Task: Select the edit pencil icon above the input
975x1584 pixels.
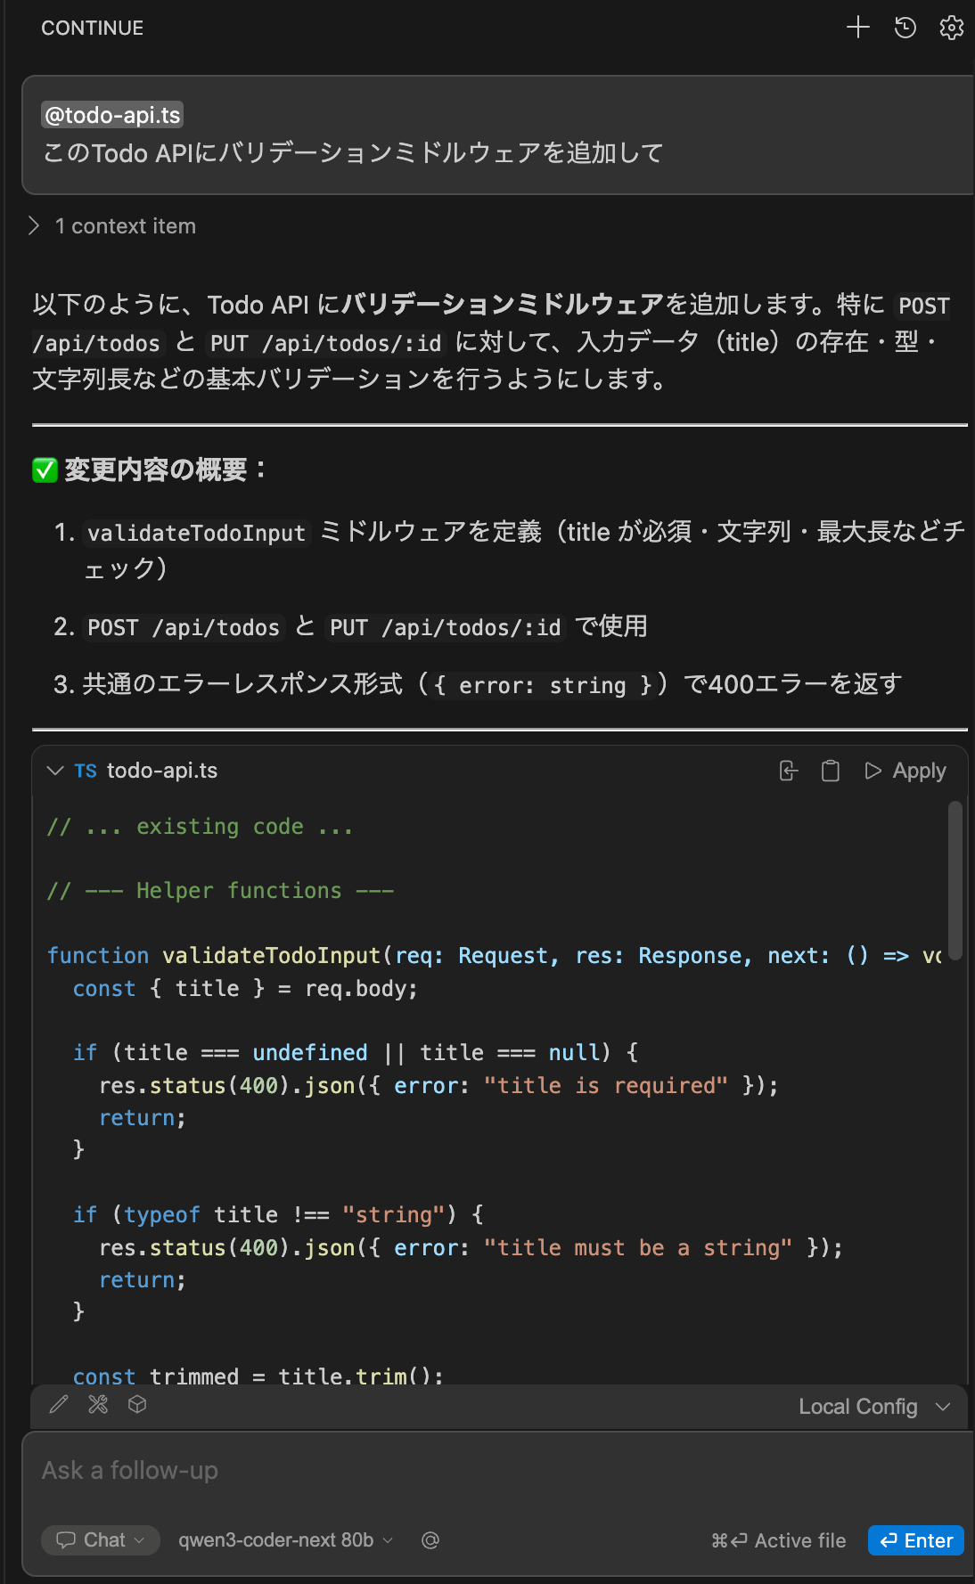Action: point(59,1406)
